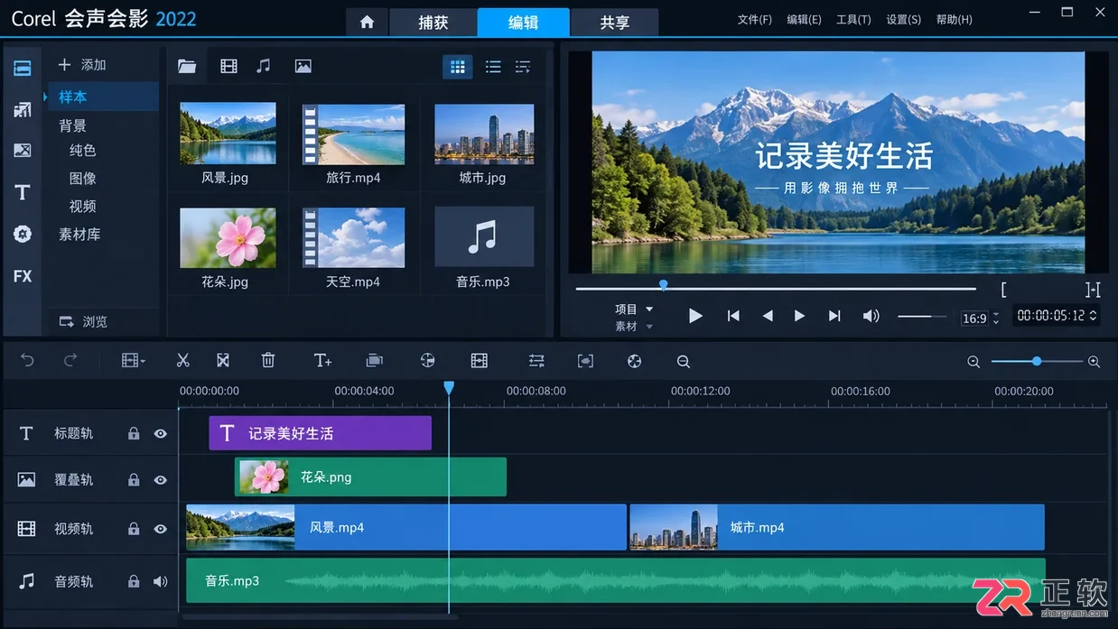
Task: Click the 浏览 browse button
Action: point(83,321)
